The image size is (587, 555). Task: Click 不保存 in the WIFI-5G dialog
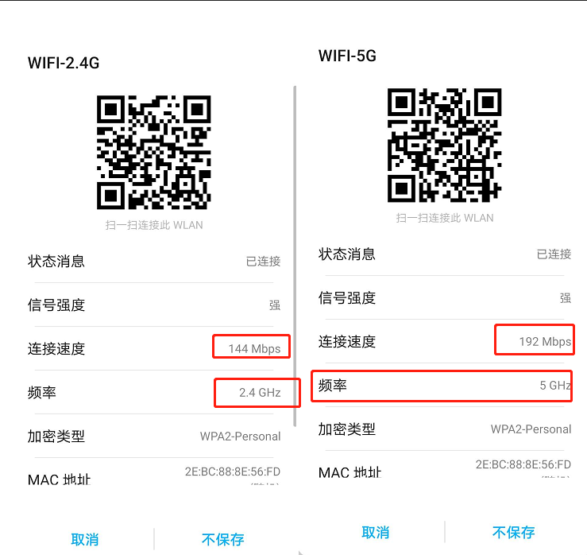(514, 533)
